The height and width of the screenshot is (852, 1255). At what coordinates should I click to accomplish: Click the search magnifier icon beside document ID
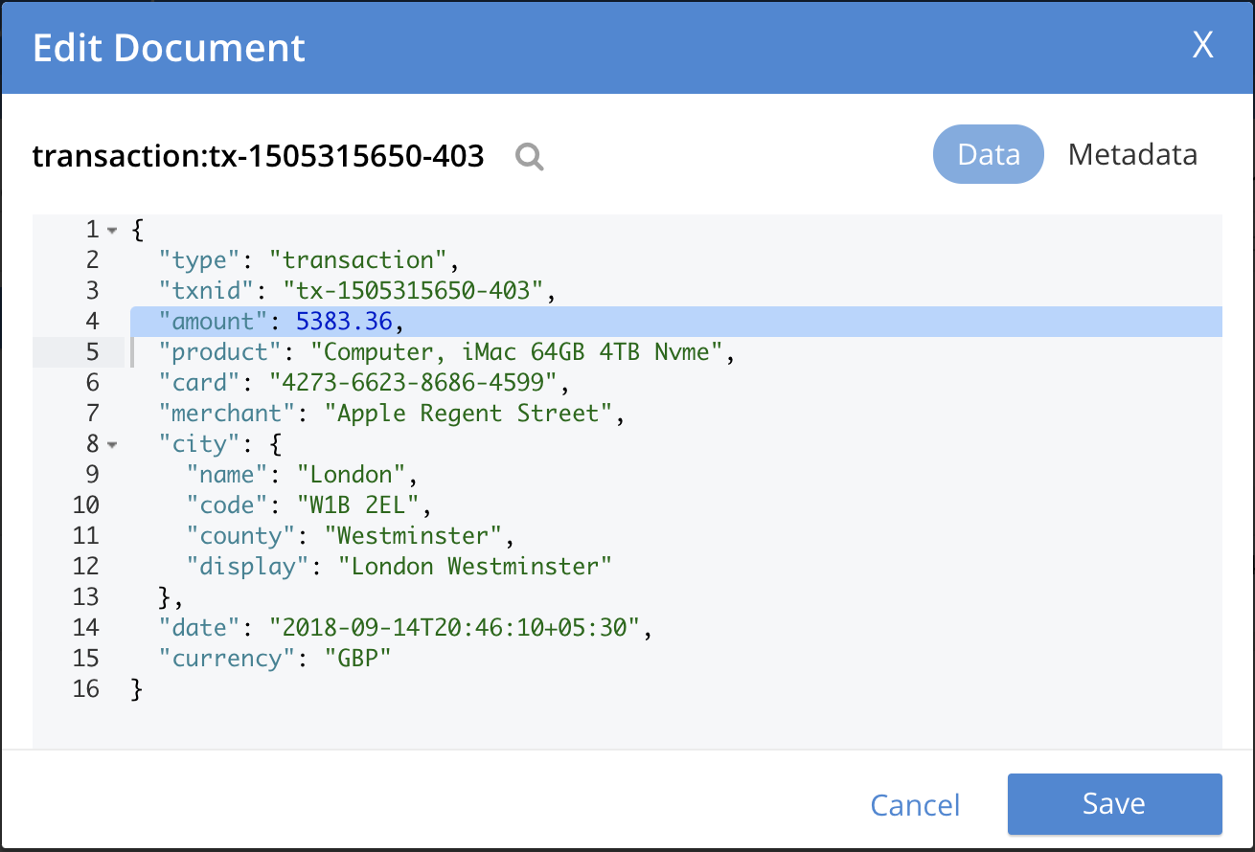(529, 156)
